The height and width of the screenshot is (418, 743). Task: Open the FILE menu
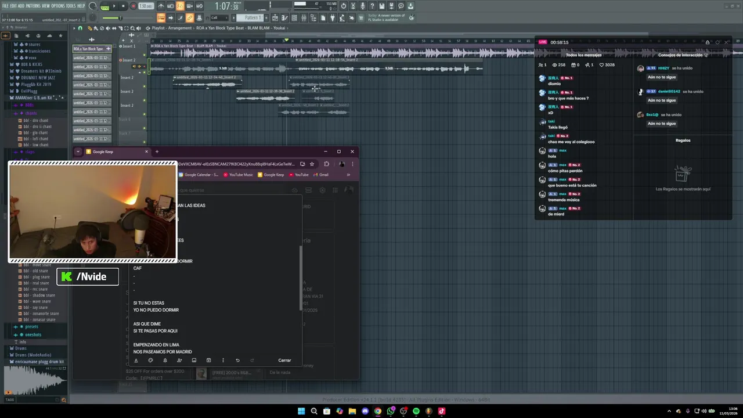coord(6,6)
